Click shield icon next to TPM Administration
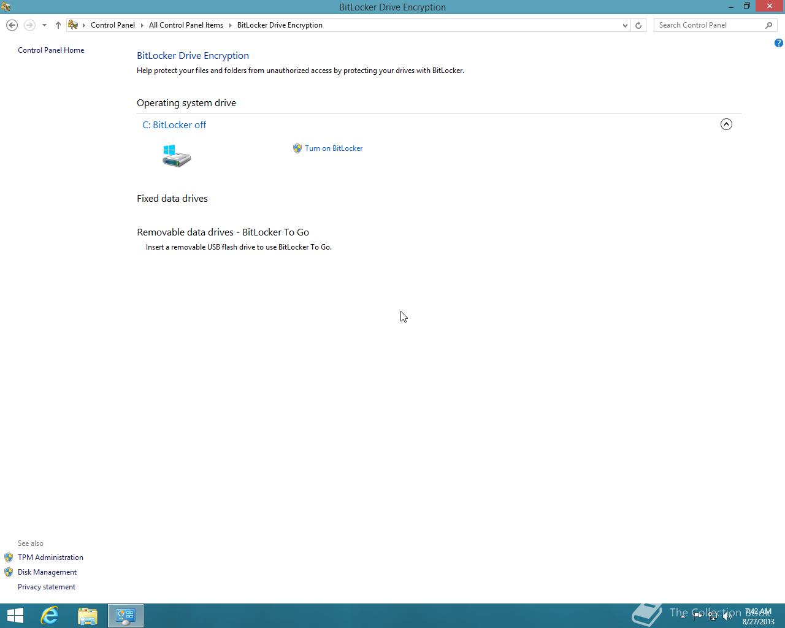This screenshot has width=785, height=628. [x=9, y=557]
